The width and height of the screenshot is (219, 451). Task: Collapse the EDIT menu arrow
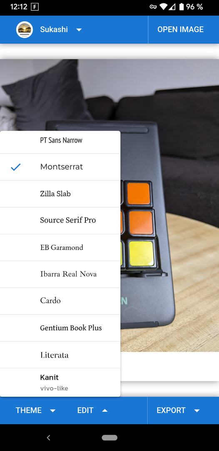(105, 410)
